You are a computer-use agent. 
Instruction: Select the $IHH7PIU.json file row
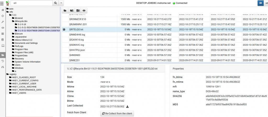click(165, 50)
